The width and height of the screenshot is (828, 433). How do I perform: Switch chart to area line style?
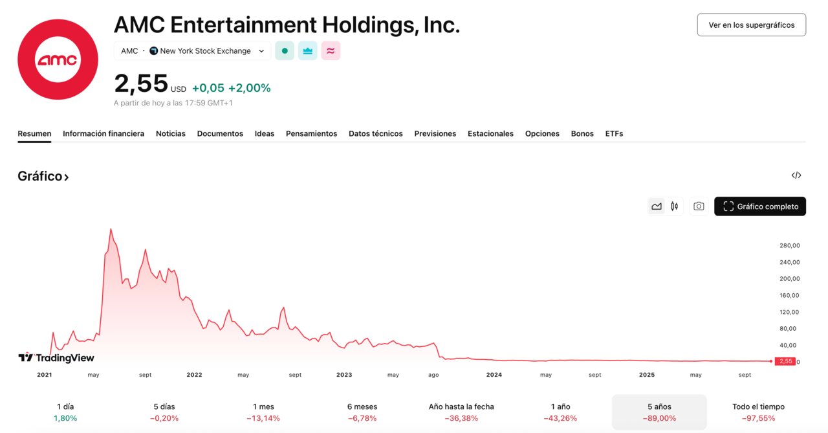tap(657, 206)
